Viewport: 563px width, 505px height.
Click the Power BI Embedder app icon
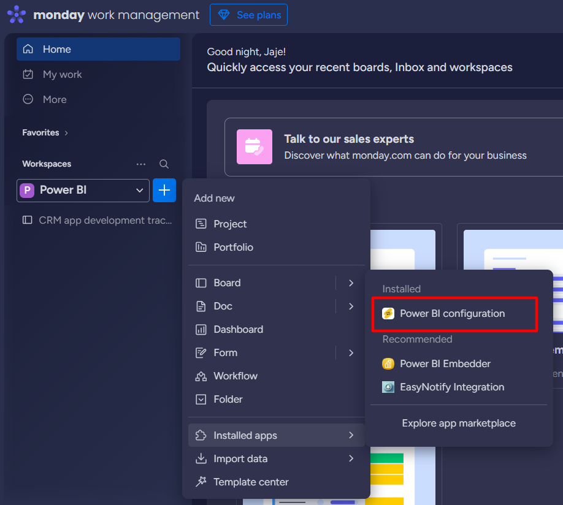click(388, 364)
